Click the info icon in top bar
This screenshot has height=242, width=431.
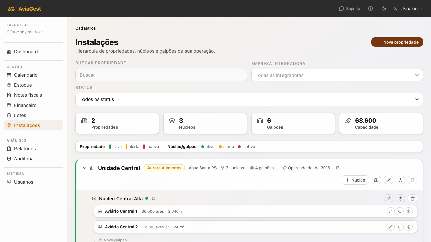coord(371,9)
